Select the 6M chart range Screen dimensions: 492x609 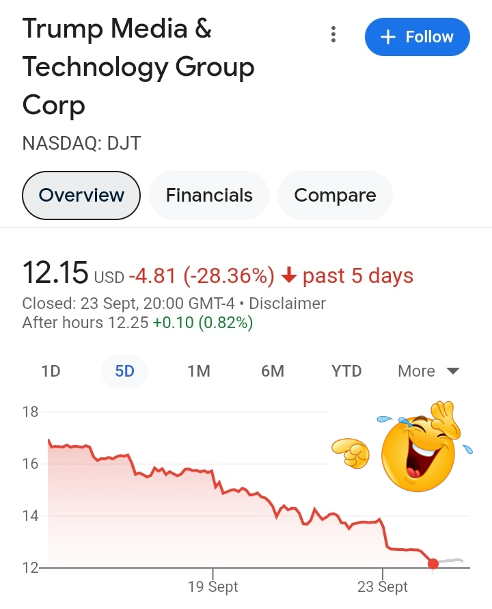coord(273,371)
